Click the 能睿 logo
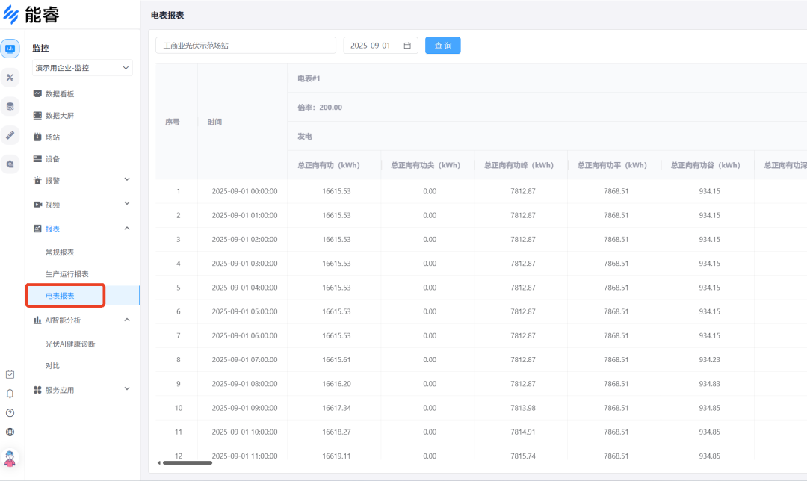Screen dimensions: 807x481 click(31, 14)
